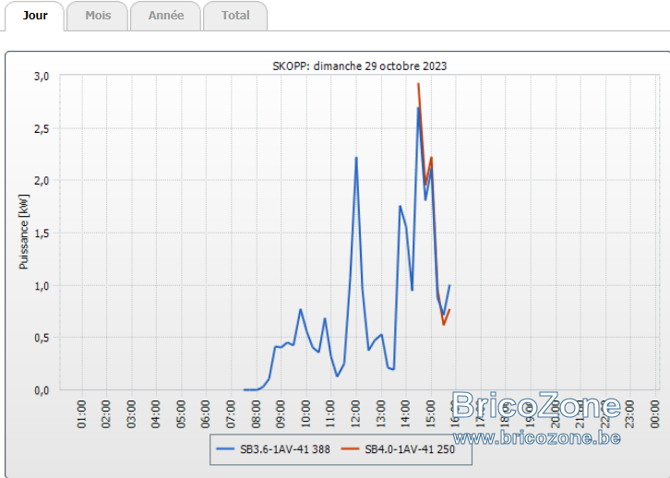Click the 13:00 time label
This screenshot has height=478, width=670.
coord(381,414)
